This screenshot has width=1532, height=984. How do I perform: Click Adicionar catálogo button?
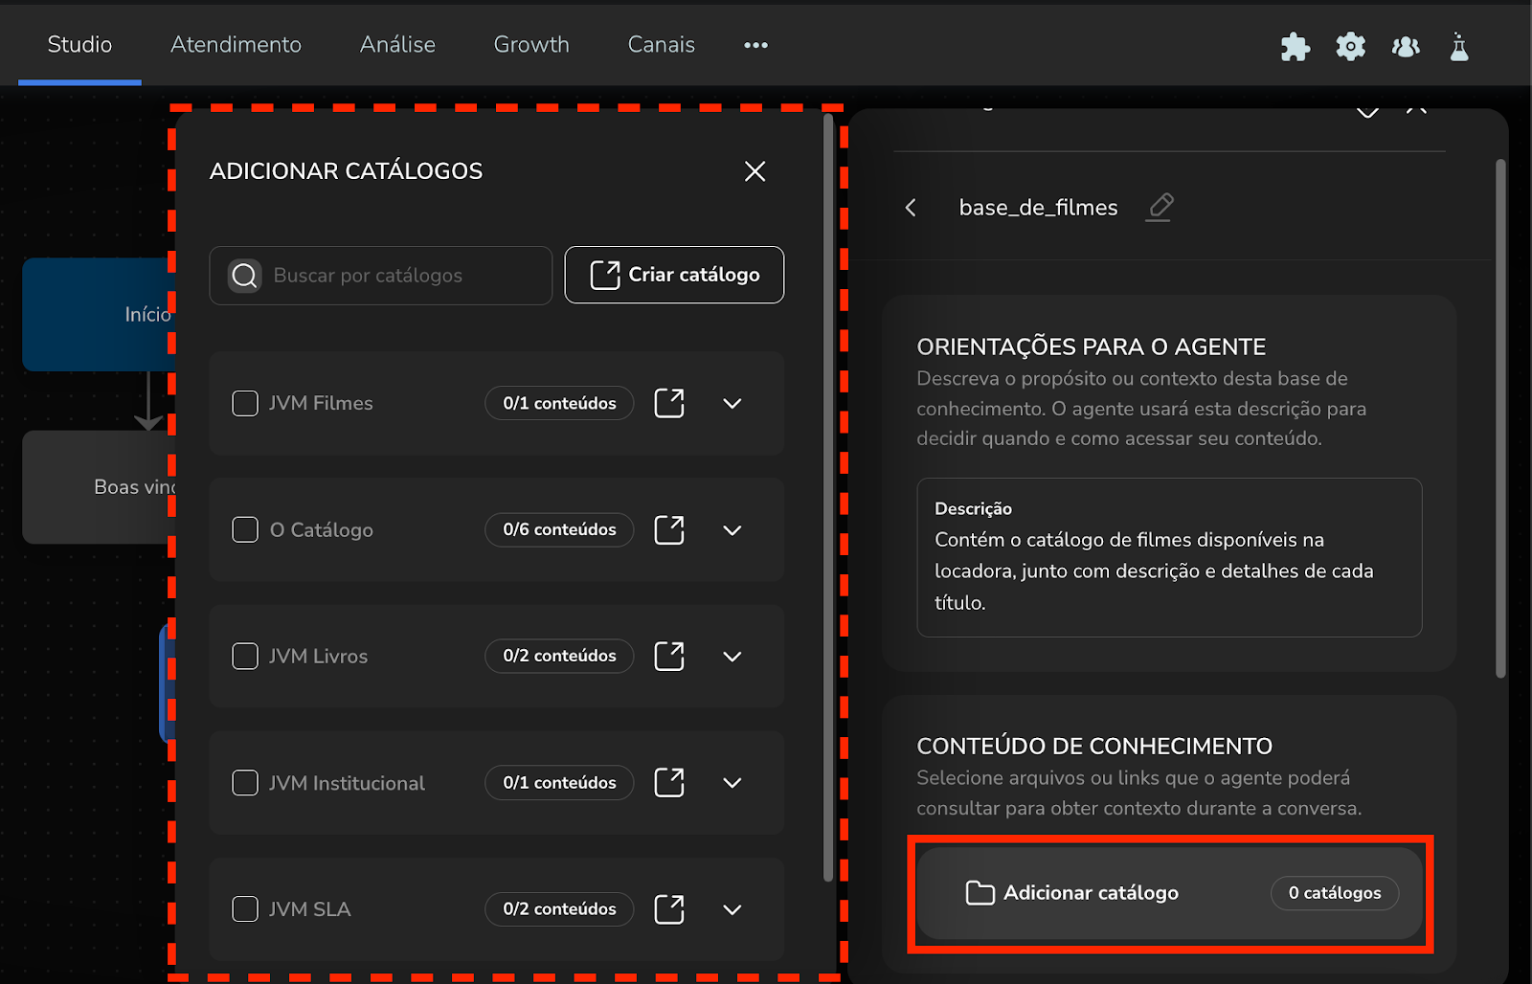point(1090,893)
